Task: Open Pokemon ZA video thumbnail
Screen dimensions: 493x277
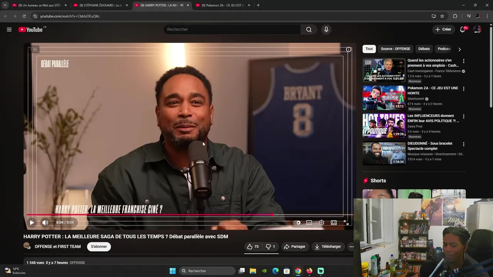Action: tap(384, 98)
